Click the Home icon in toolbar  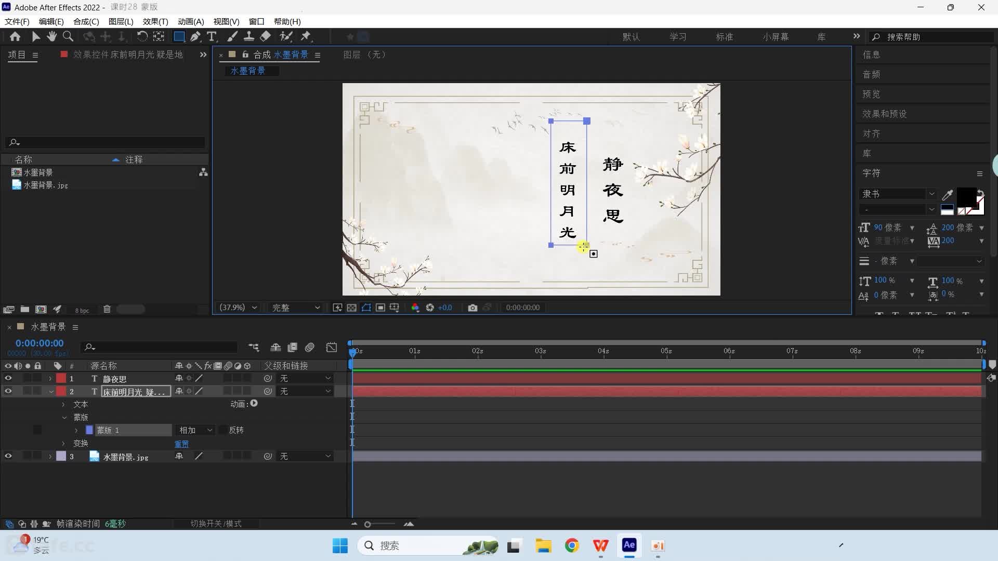tap(15, 36)
